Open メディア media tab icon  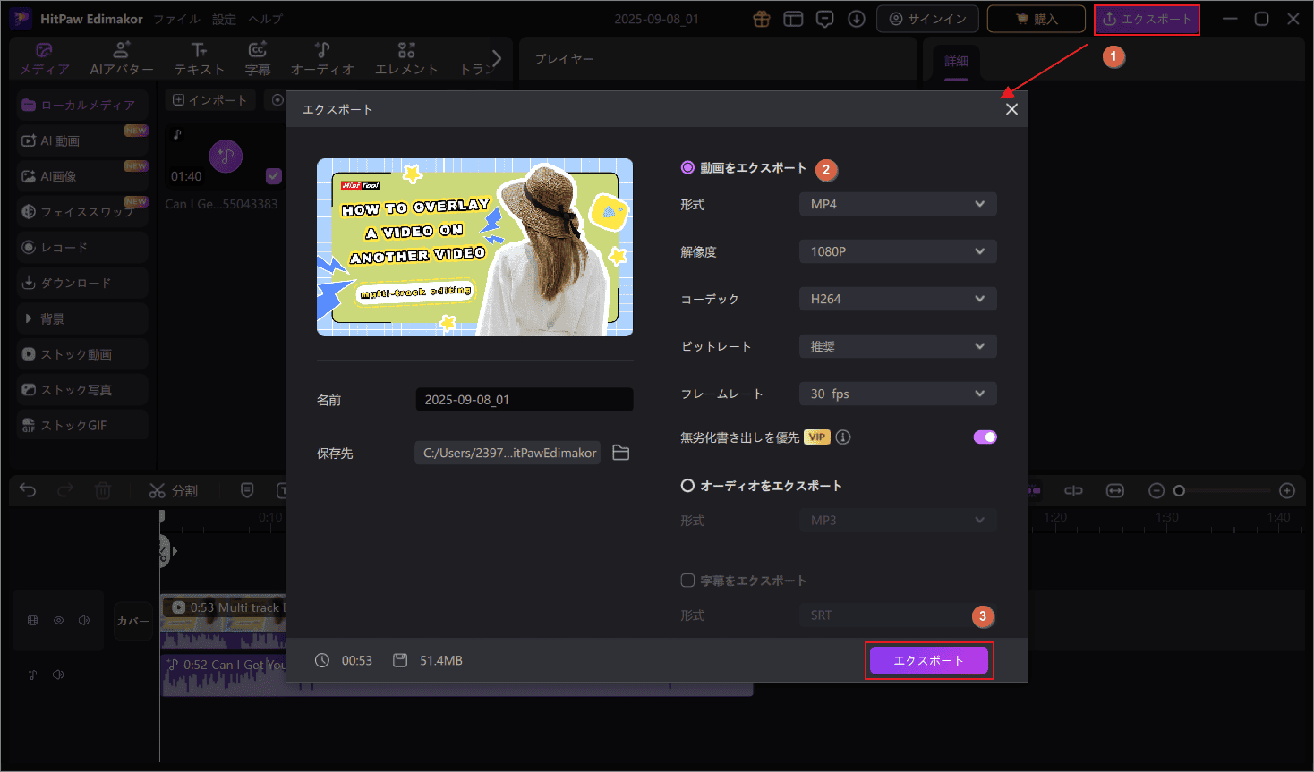44,58
